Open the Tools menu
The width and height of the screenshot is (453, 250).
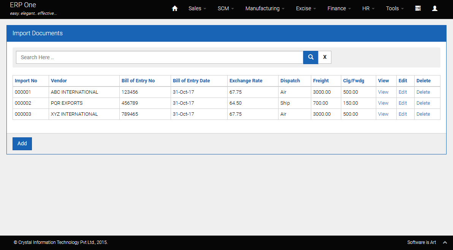coord(395,8)
